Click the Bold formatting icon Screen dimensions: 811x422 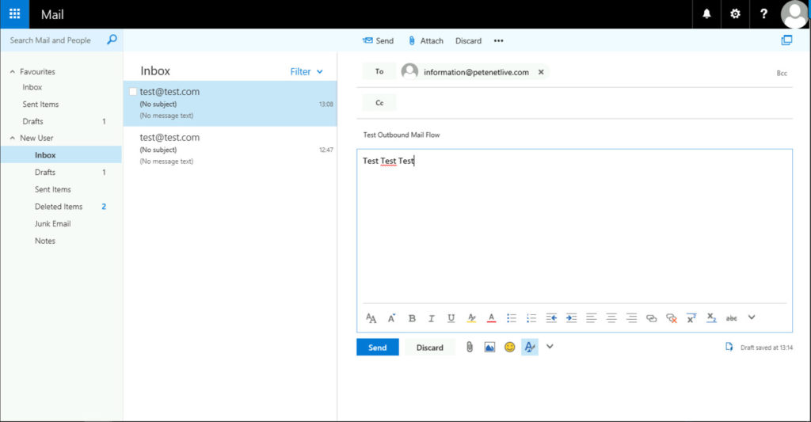coord(412,318)
